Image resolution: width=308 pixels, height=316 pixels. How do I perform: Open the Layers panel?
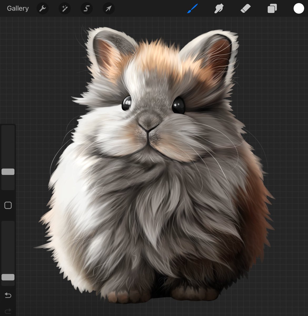(272, 9)
